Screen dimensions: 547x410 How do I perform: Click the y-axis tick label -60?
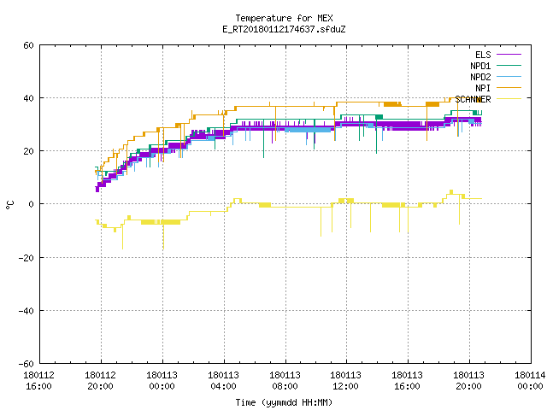pos(26,364)
